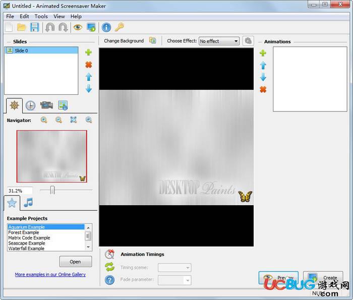Click the create screensaver monitor icon in toolbar
This screenshot has height=300, width=353.
[x=91, y=27]
